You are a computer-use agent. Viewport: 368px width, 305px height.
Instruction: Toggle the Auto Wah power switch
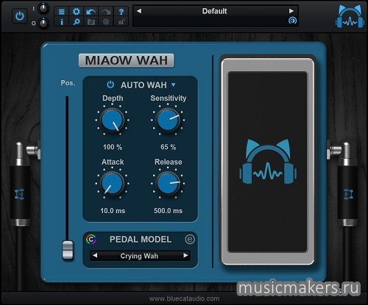110,85
